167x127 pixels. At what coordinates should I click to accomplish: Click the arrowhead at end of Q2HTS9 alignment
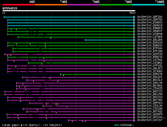pos(134,55)
